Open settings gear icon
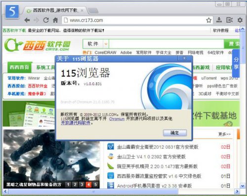 [240, 20]
